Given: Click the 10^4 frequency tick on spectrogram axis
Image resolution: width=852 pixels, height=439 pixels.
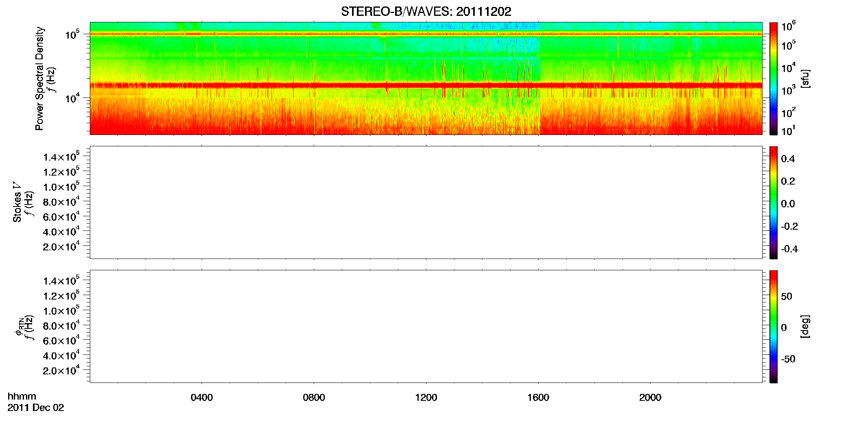Looking at the screenshot, I should 72,98.
